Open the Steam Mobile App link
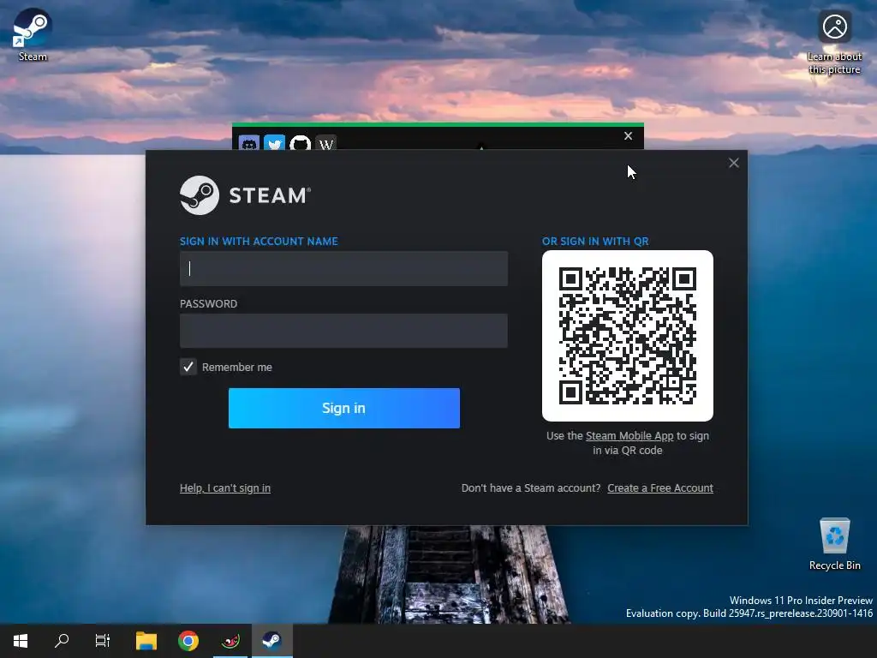The width and height of the screenshot is (877, 658). tap(629, 436)
